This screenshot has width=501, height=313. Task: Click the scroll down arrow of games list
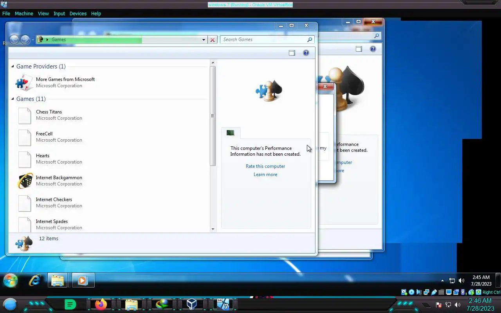tap(213, 229)
